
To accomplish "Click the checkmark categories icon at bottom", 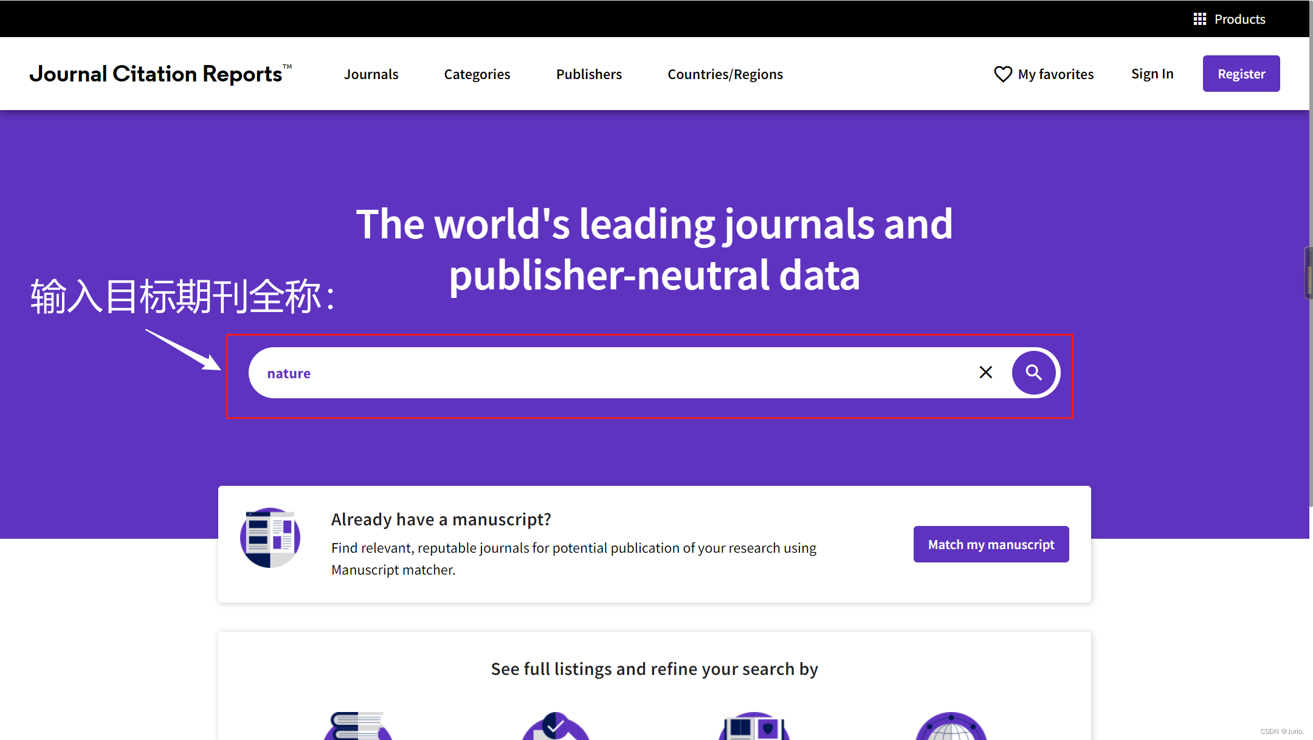I will click(x=555, y=727).
